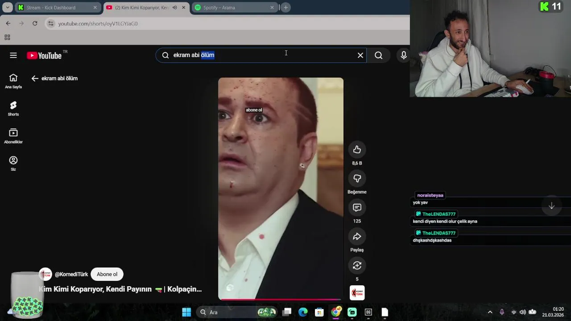View site information icon in address bar

(x=51, y=24)
